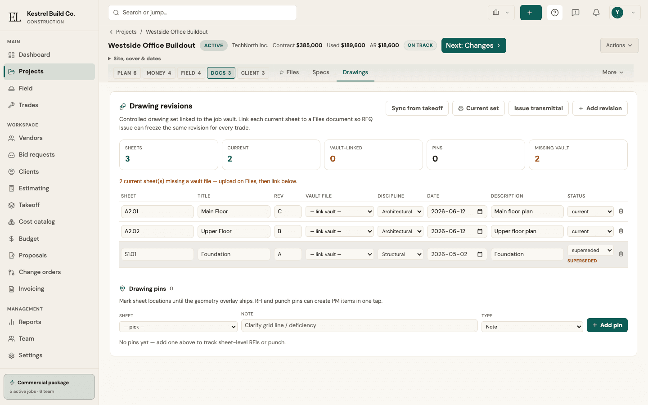Click Issue transmittal button
Image resolution: width=648 pixels, height=405 pixels.
[539, 108]
